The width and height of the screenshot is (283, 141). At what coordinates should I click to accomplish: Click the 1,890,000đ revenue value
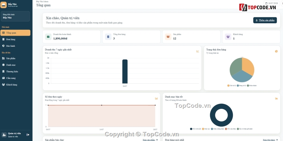point(60,38)
